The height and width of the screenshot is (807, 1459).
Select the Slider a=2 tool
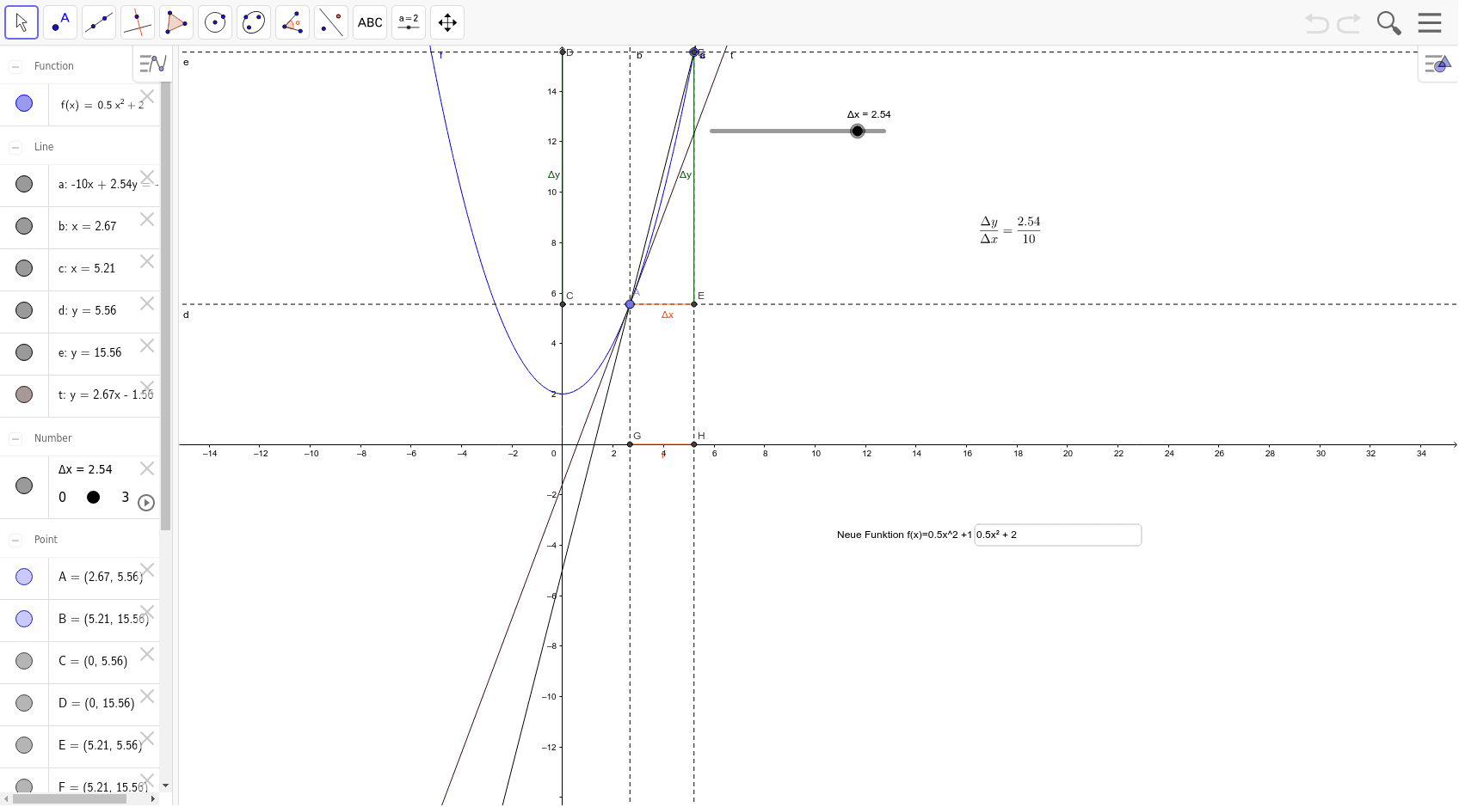[409, 22]
